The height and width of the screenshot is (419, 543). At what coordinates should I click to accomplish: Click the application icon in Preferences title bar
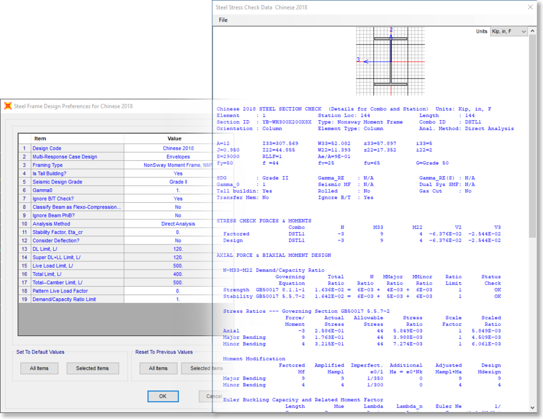pyautogui.click(x=8, y=106)
